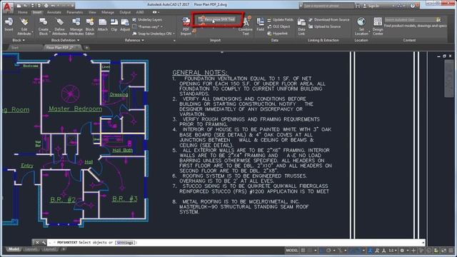
Task: Click the Insert block icon
Action: point(9,22)
